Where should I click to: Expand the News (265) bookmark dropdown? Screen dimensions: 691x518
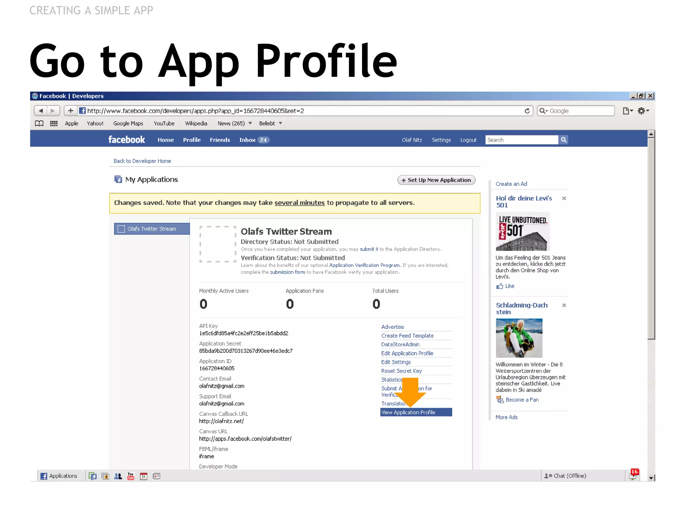pos(250,123)
